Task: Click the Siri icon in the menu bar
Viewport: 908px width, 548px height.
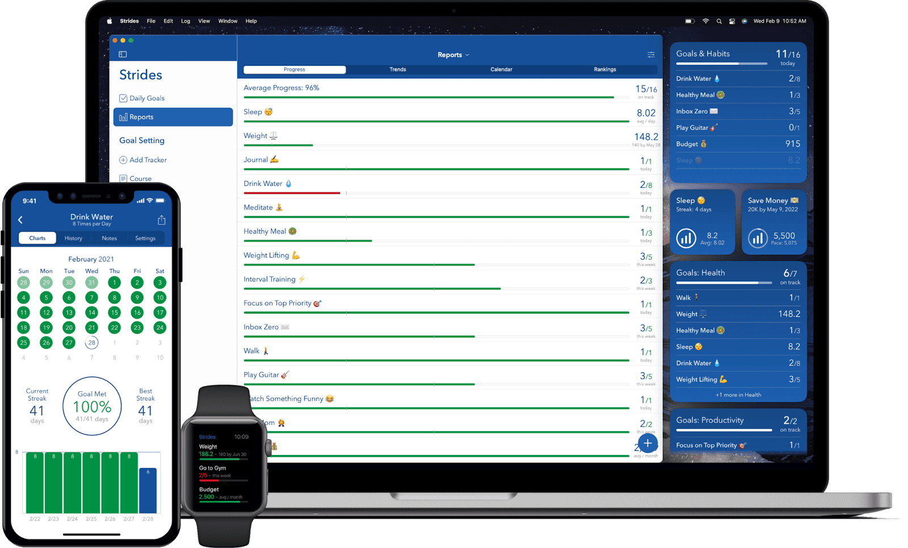Action: pyautogui.click(x=745, y=21)
